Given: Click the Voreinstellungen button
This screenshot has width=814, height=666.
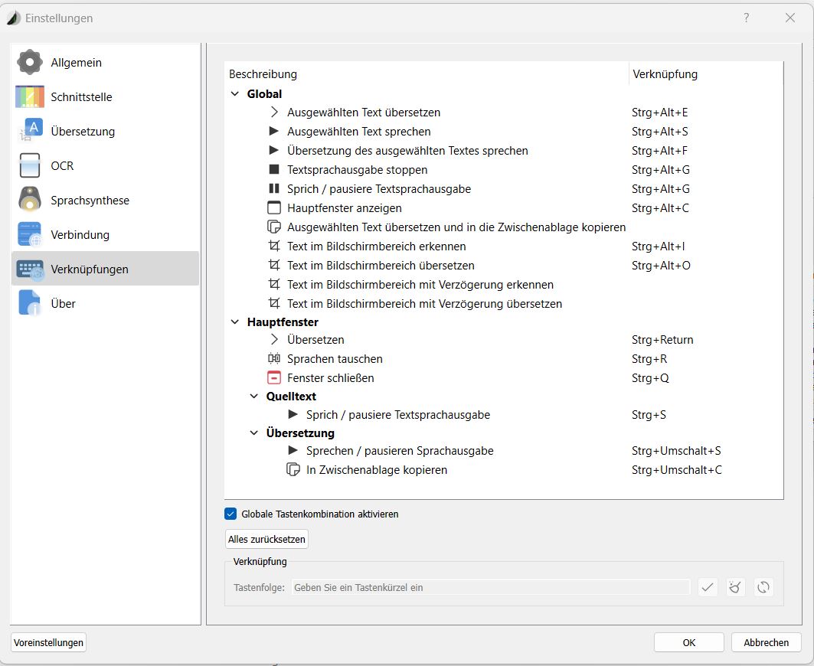Looking at the screenshot, I should [49, 642].
